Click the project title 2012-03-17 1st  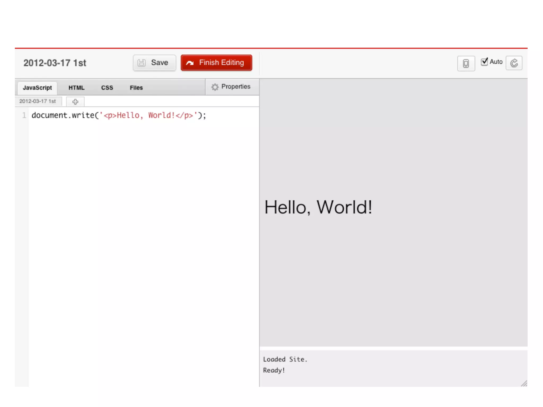click(x=55, y=63)
